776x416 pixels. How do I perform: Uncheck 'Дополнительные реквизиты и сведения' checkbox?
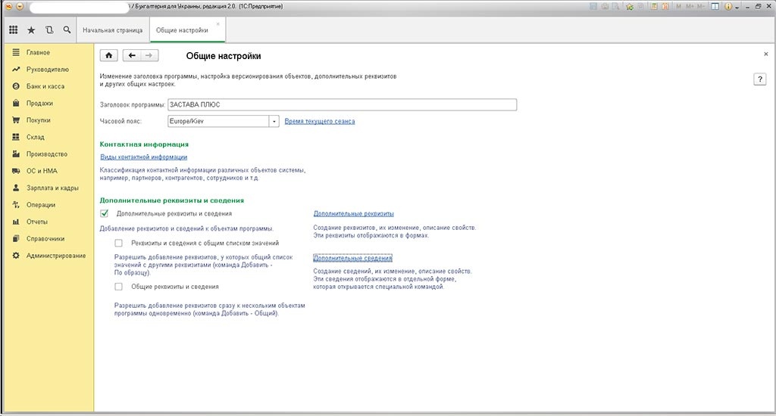click(x=105, y=214)
